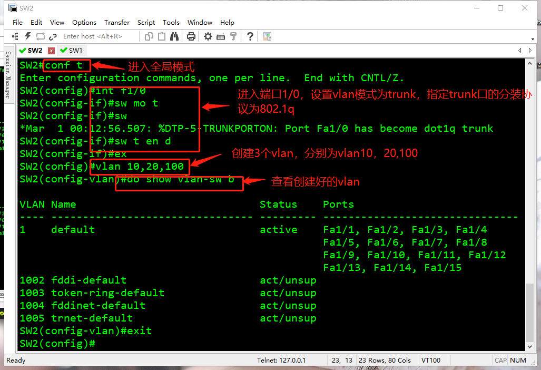Open the Options menu
The height and width of the screenshot is (370, 541).
point(84,23)
